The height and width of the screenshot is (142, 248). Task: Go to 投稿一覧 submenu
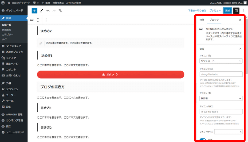click(x=7, y=25)
